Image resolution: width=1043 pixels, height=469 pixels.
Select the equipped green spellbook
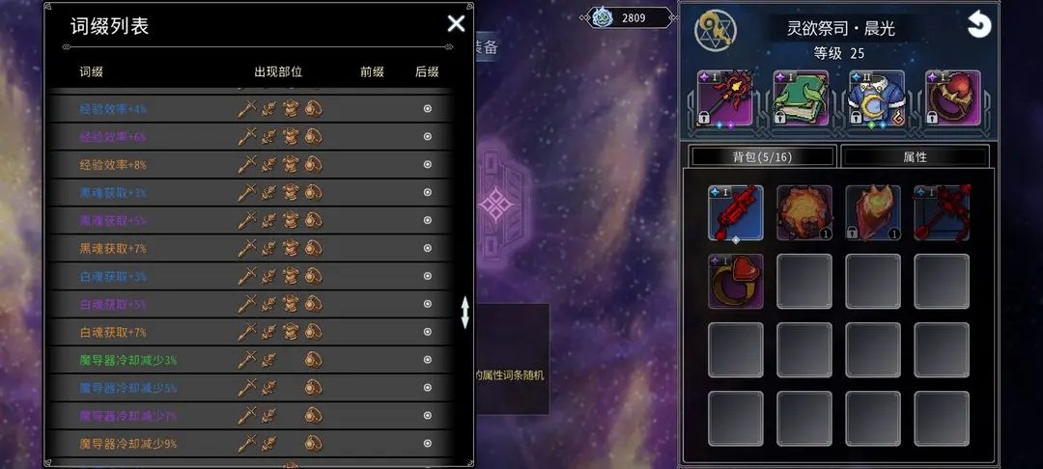pyautogui.click(x=801, y=98)
